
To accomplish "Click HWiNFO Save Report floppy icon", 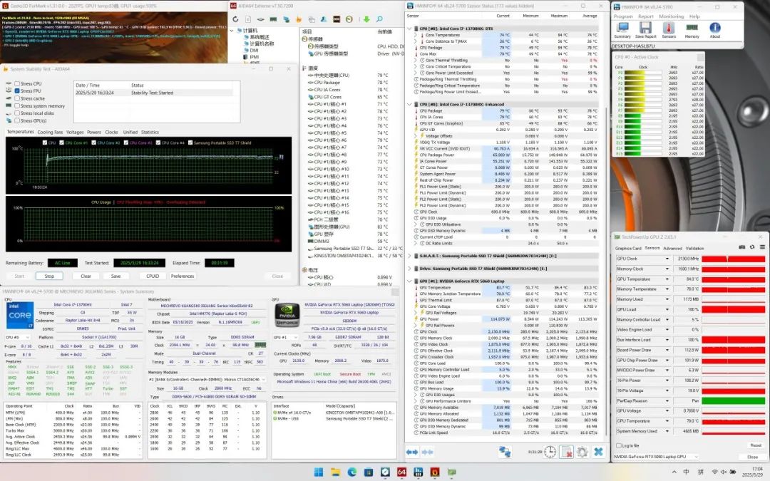I will (645, 30).
